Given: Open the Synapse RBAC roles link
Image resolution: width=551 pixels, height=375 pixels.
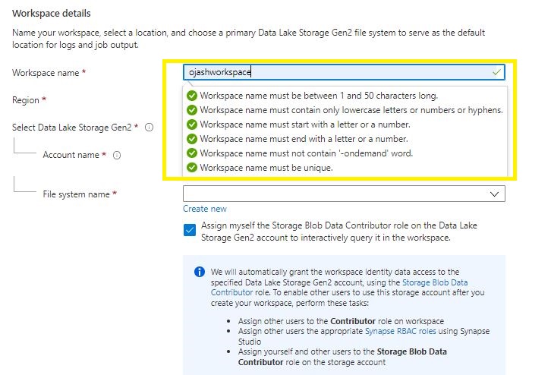Looking at the screenshot, I should 395,332.
